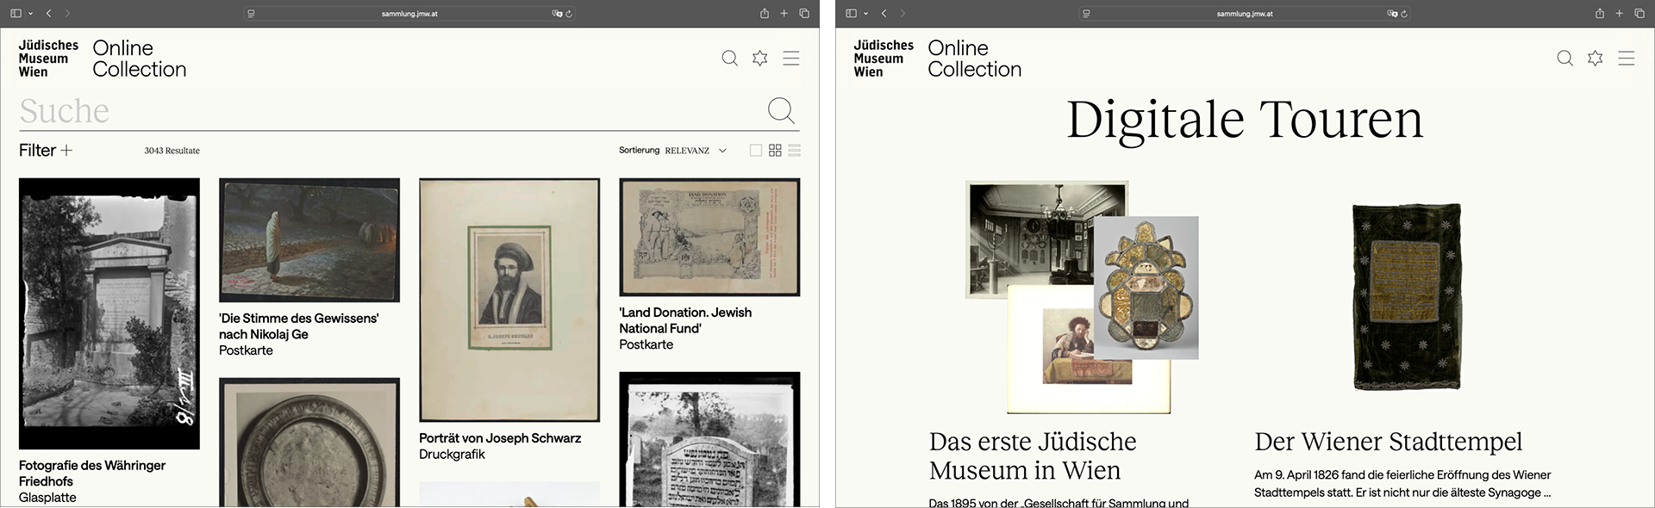Screen dimensions: 1655x508
Task: Click the Glasplatte object type label
Action: [47, 498]
